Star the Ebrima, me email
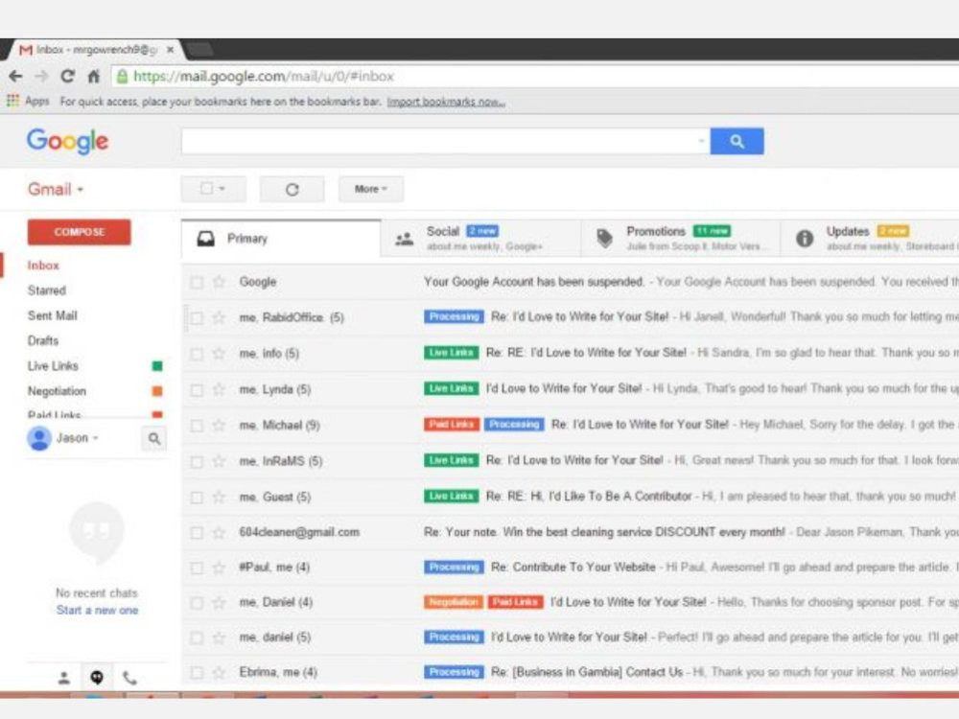959x719 pixels. coord(219,673)
